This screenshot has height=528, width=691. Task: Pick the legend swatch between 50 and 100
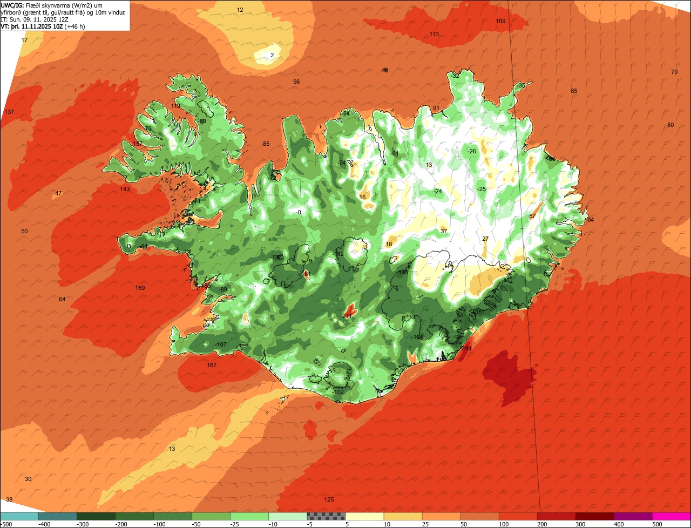coord(480,516)
